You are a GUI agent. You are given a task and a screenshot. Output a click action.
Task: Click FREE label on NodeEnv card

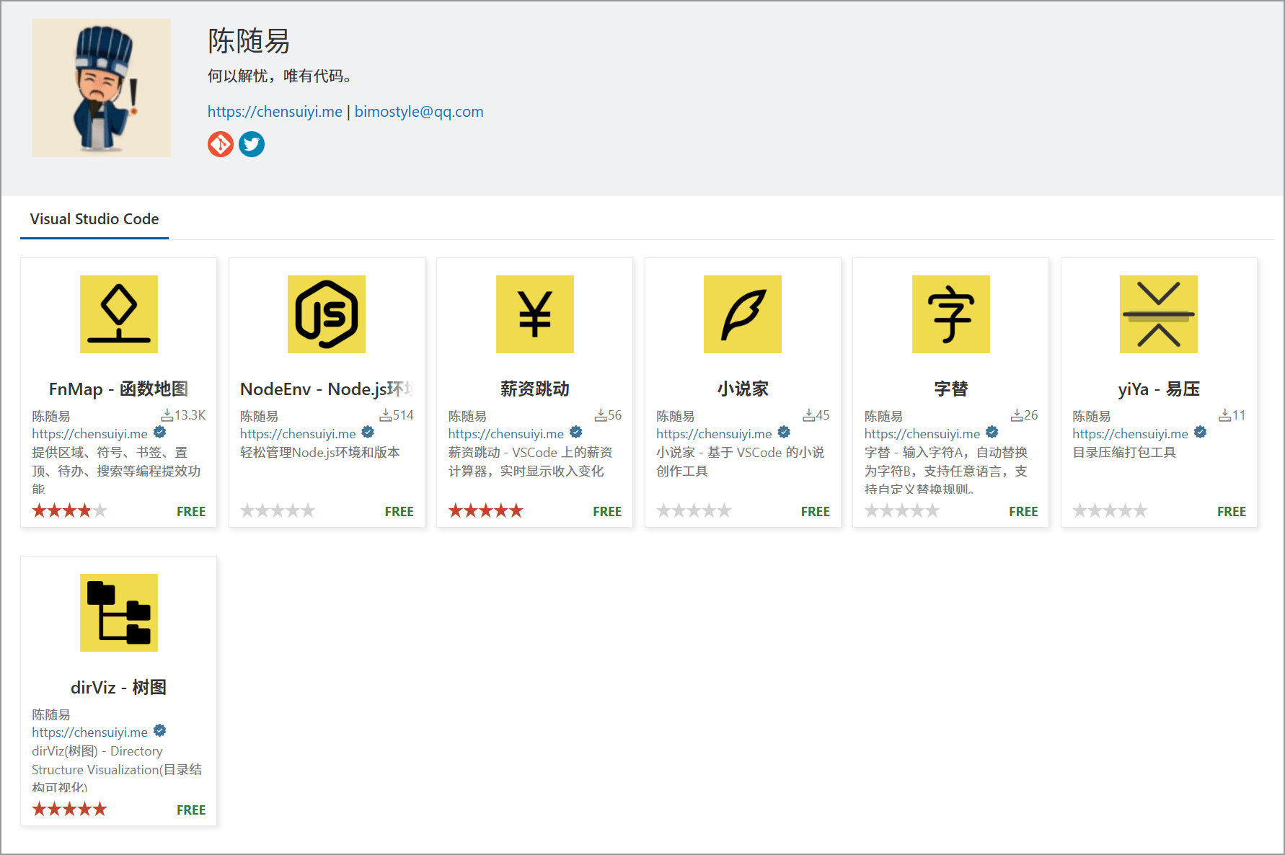[x=399, y=512]
